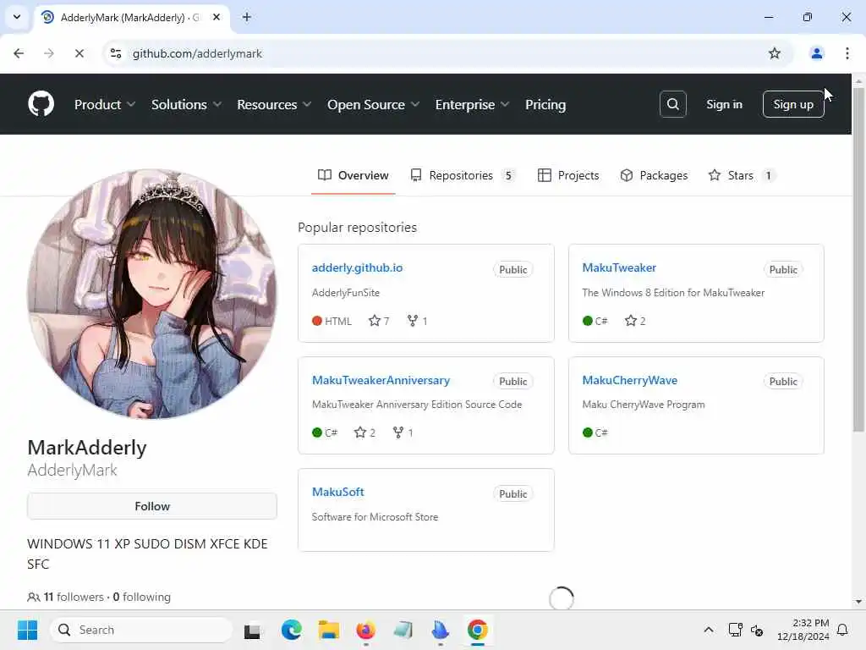This screenshot has height=650, width=866.
Task: Follow the MarkAdderly user
Action: tap(152, 506)
